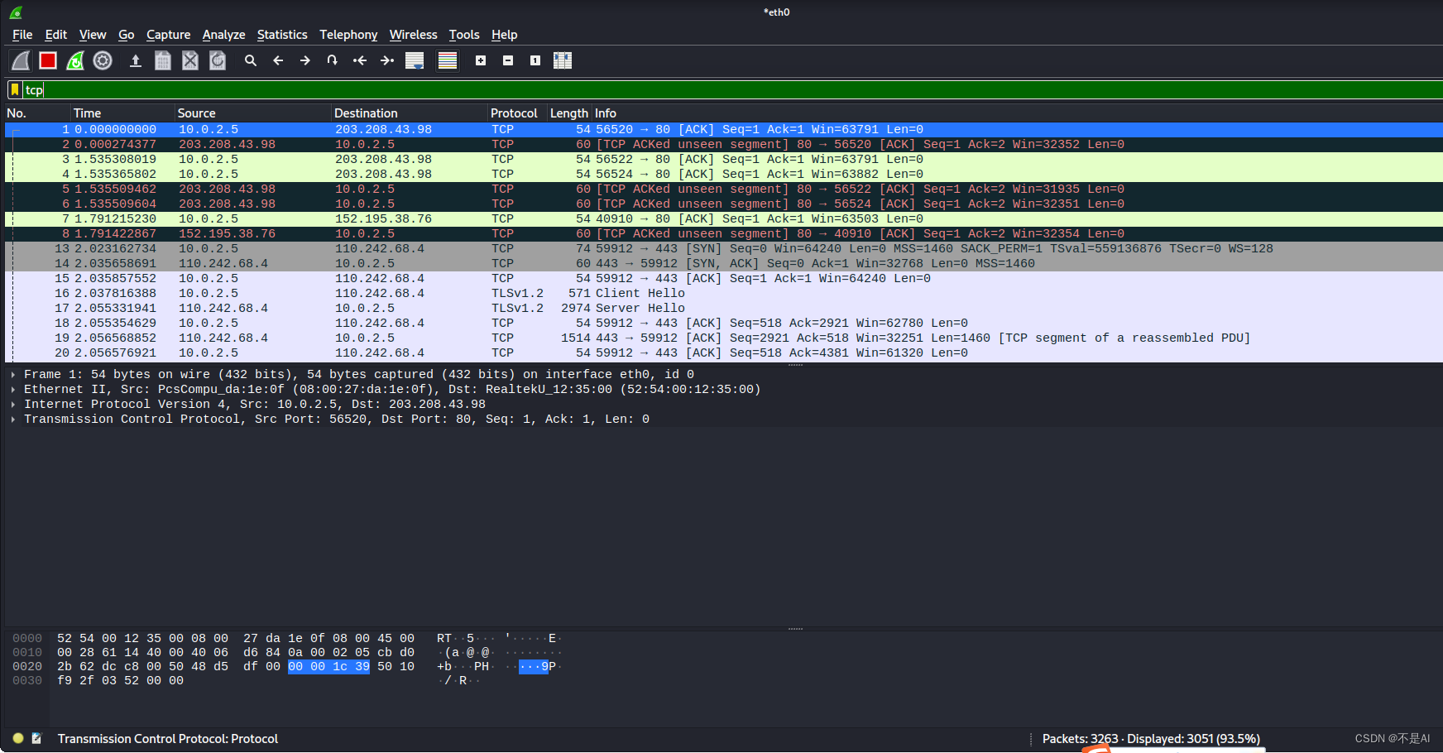This screenshot has height=753, width=1443.
Task: Save this capture file icon
Action: [x=163, y=60]
